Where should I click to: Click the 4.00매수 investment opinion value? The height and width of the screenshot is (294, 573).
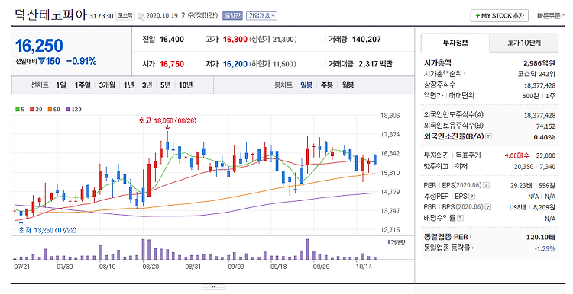click(x=516, y=155)
